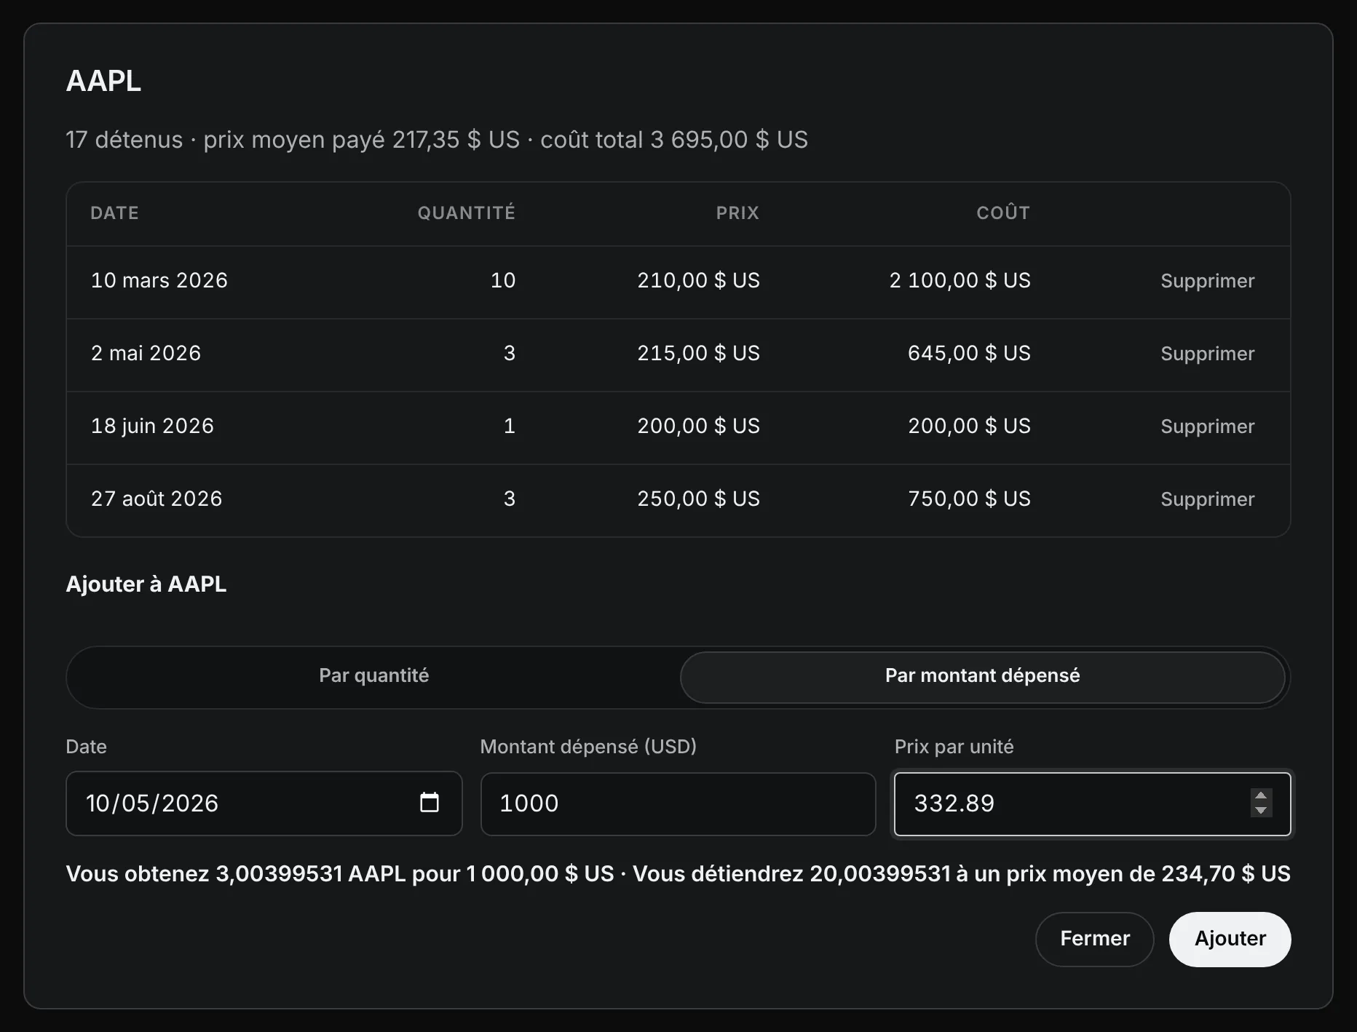
Task: Focus the Date input showing 10/05/2026
Action: tap(264, 803)
